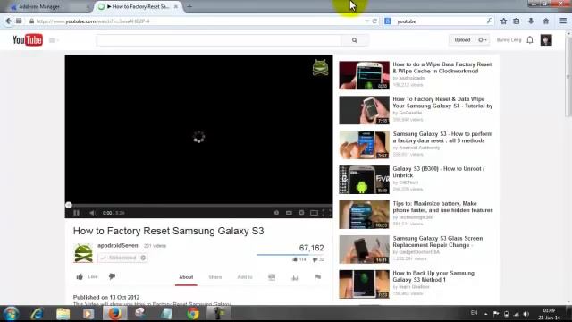Toggle the Subscribed button
This screenshot has width=572, height=322.
[119, 258]
